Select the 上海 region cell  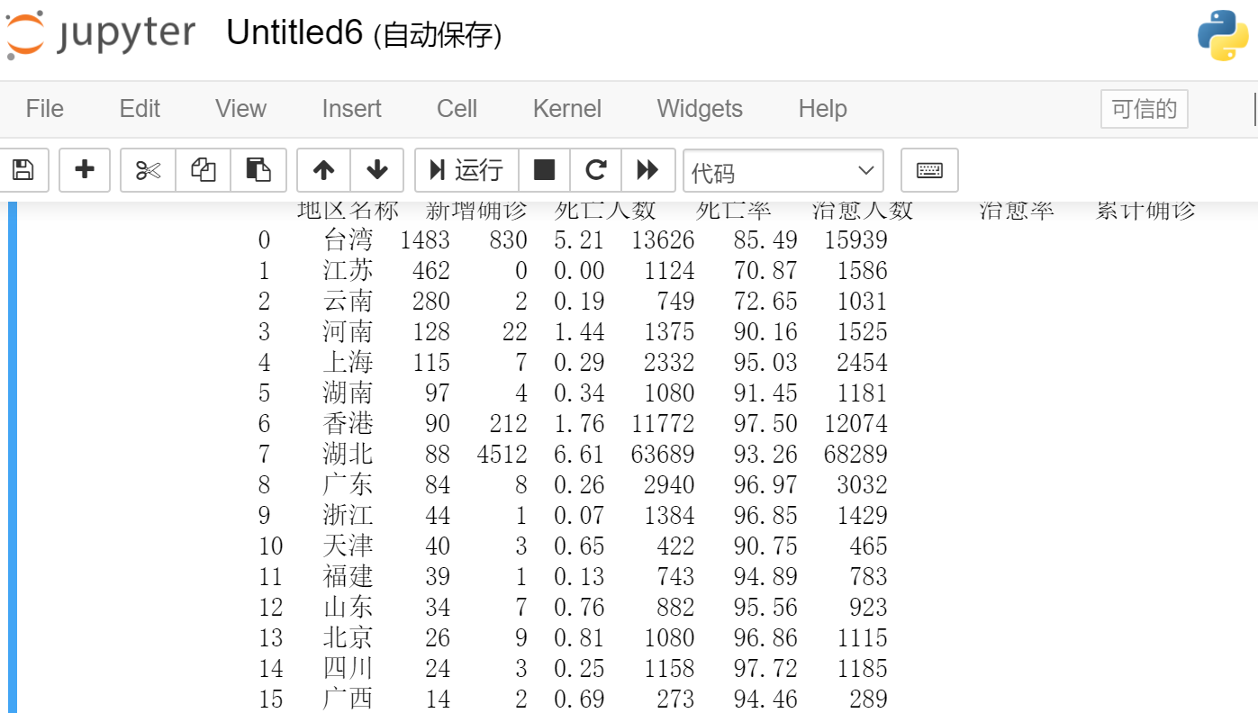pos(348,362)
